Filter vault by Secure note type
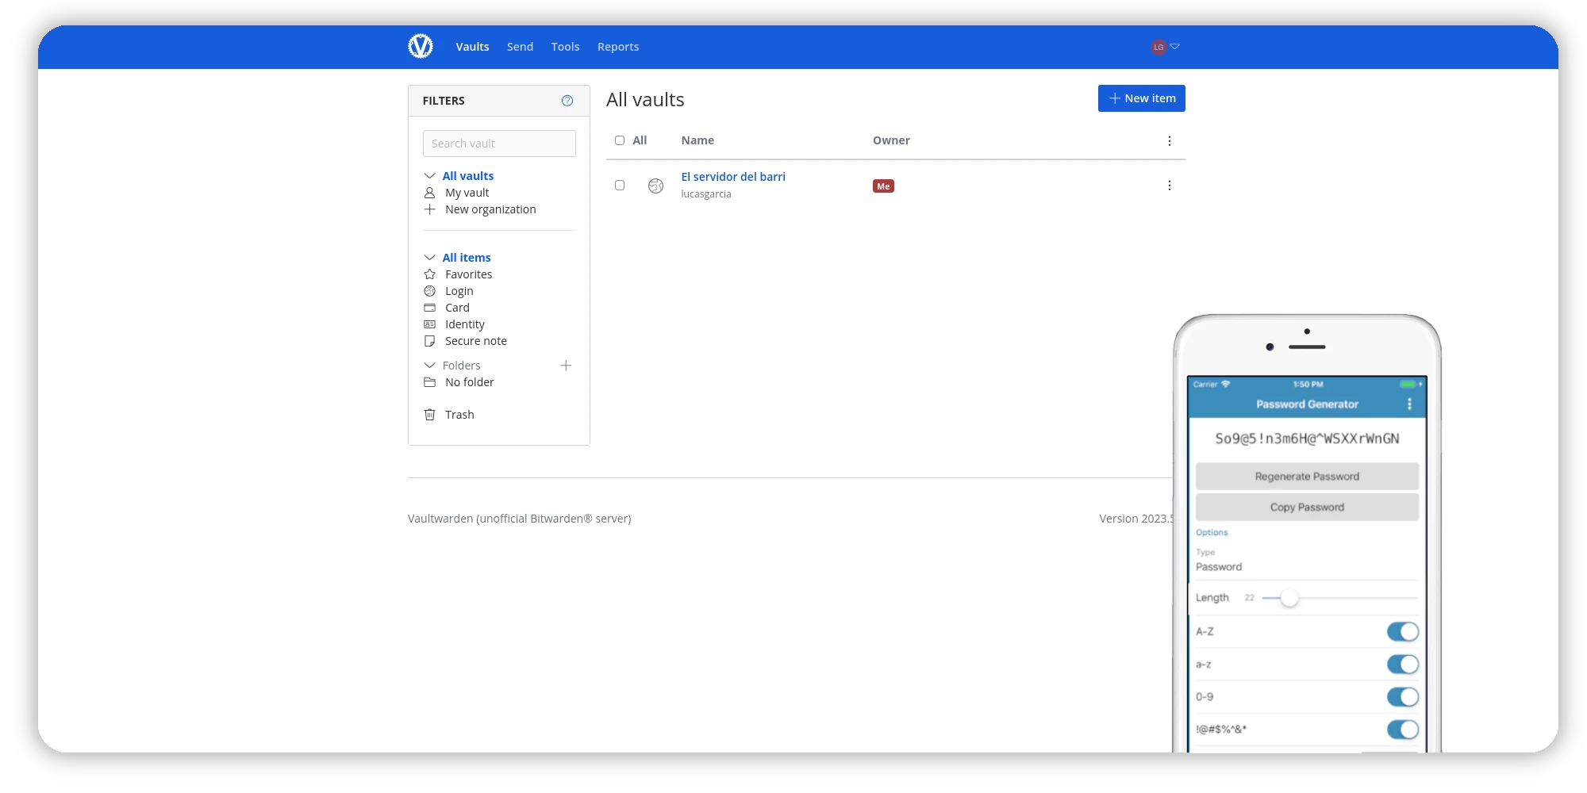This screenshot has width=1587, height=793. click(x=475, y=341)
